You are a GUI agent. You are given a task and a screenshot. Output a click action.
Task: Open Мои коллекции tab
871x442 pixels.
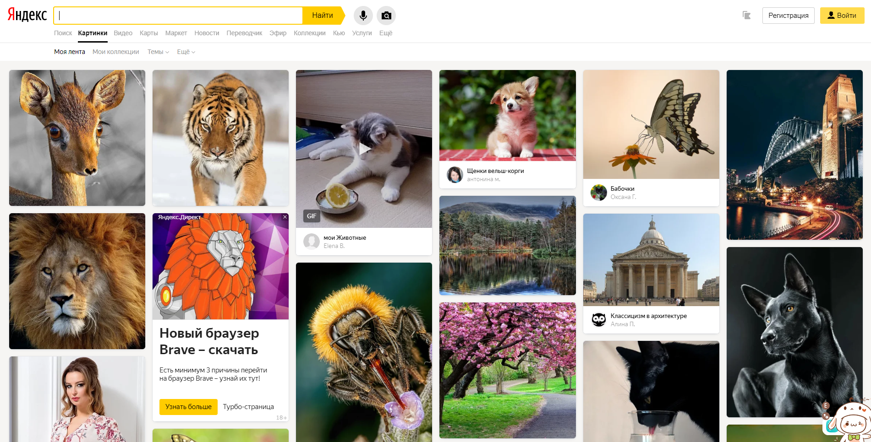point(115,52)
